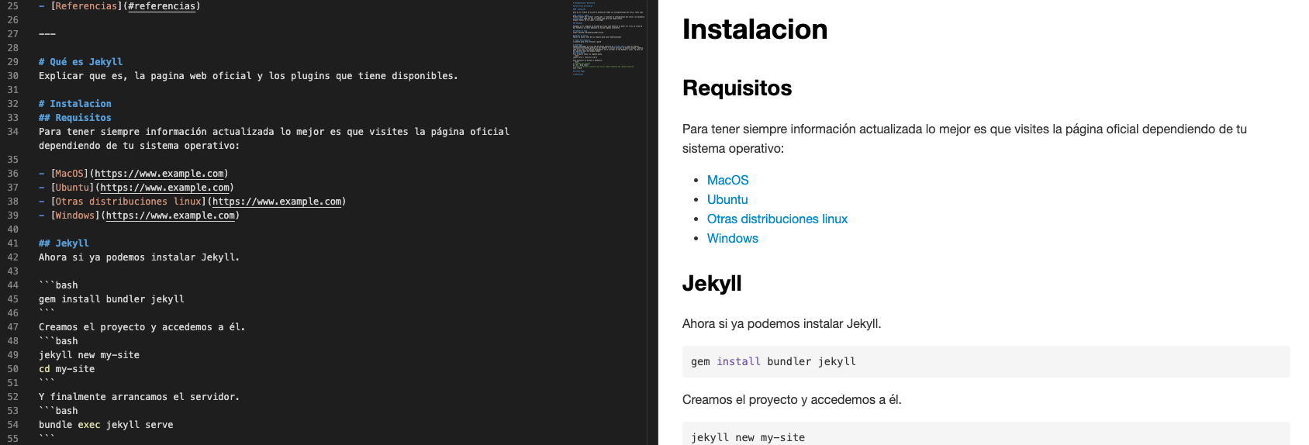Open the Windows link in preview
The image size is (1309, 445).
(732, 238)
